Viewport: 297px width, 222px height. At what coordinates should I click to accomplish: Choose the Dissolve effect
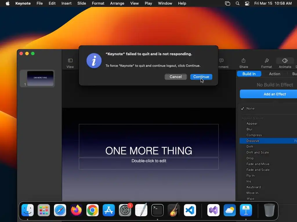click(268, 141)
